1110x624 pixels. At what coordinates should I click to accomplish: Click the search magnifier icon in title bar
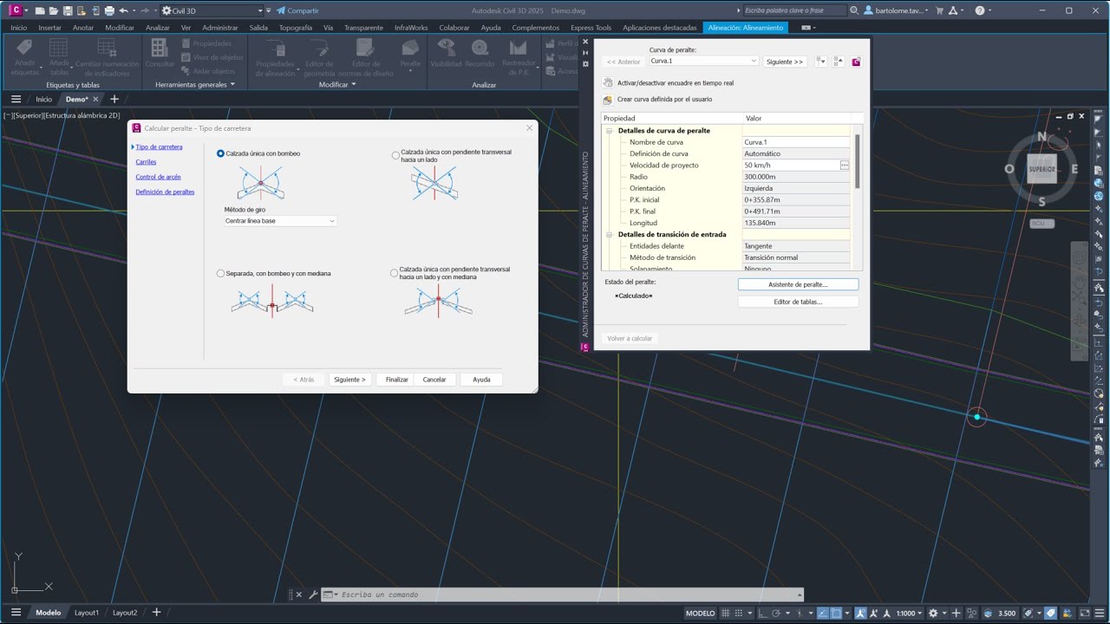(x=854, y=10)
